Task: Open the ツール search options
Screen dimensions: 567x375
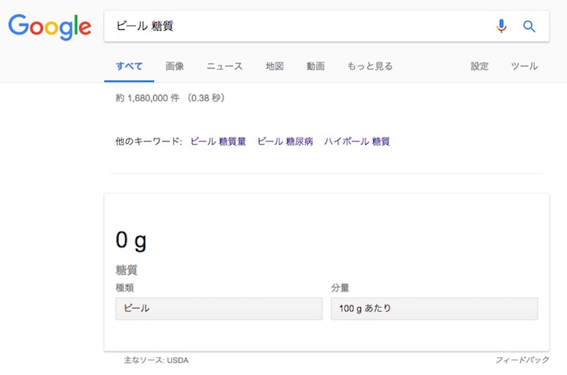Action: pos(524,66)
